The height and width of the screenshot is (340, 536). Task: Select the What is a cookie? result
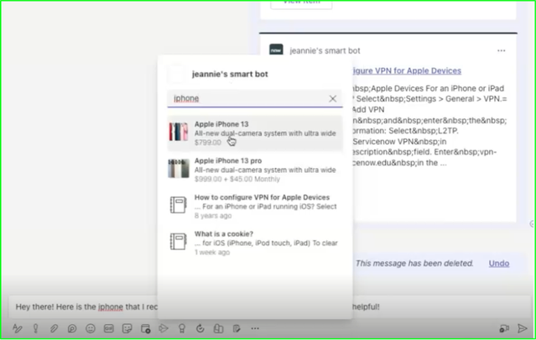(x=255, y=243)
